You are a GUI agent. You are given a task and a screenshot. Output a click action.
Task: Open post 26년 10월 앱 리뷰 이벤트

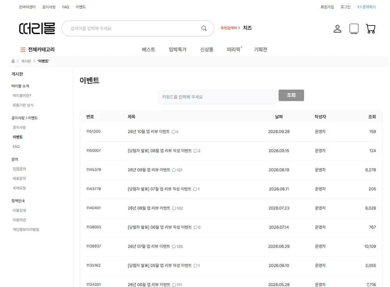tap(149, 132)
